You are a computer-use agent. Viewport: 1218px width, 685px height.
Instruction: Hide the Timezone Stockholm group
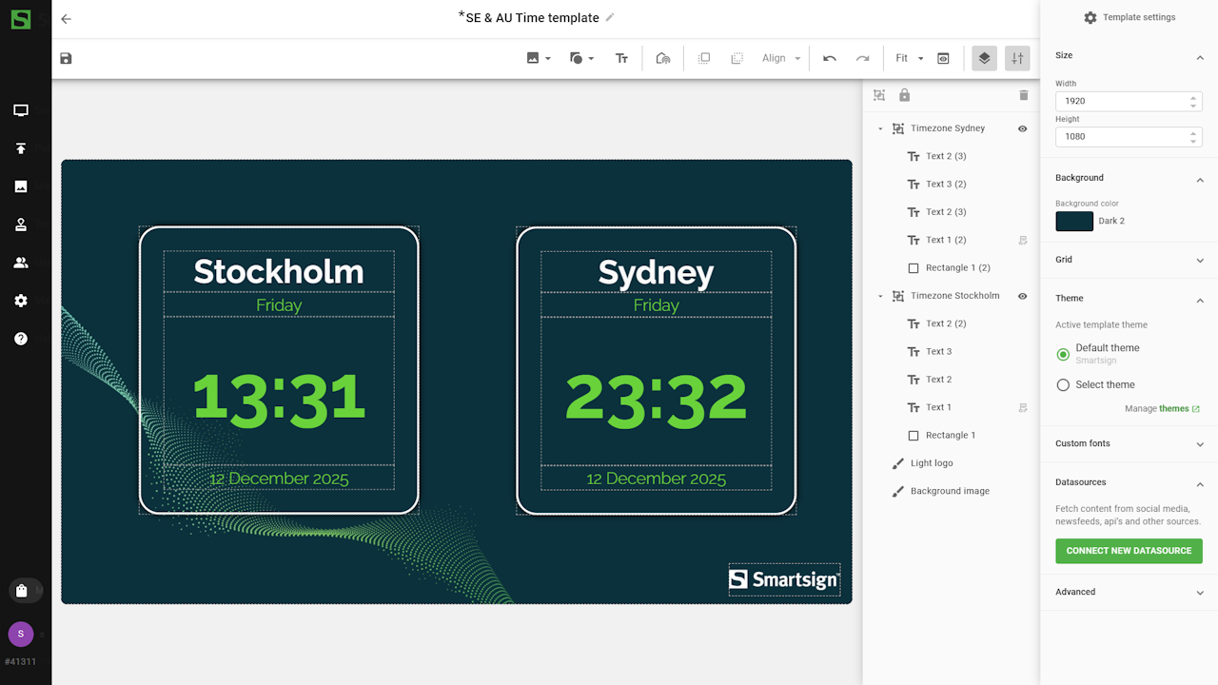(1023, 296)
